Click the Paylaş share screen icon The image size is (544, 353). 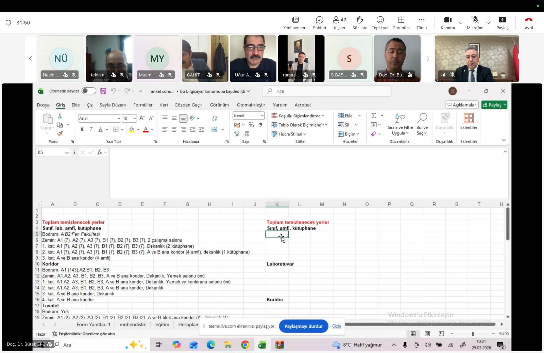click(x=502, y=23)
